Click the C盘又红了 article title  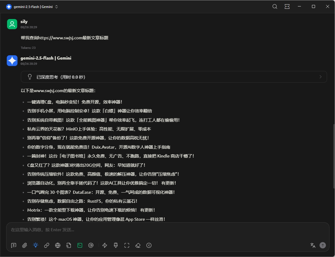click(86, 165)
